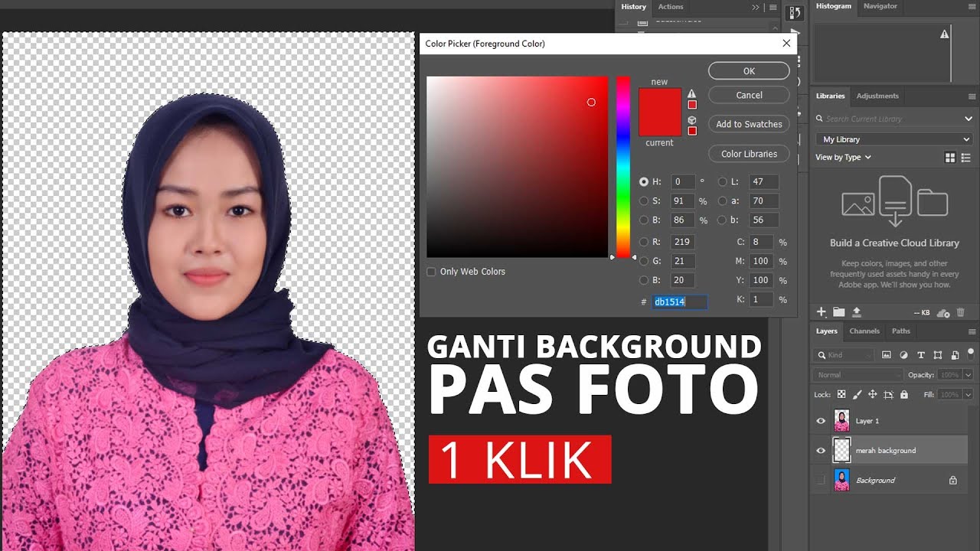Click the Libraries upload/import icon

pyautogui.click(x=857, y=311)
